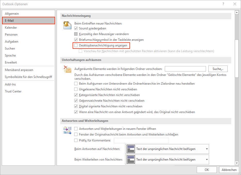This screenshot has width=241, height=175.
Task: Click the cleanup destination folder field
Action: pyautogui.click(x=185, y=69)
